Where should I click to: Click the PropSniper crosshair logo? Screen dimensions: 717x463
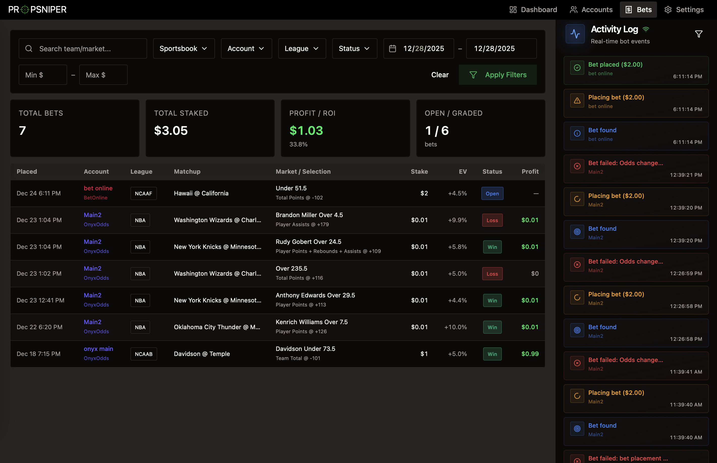(x=25, y=10)
